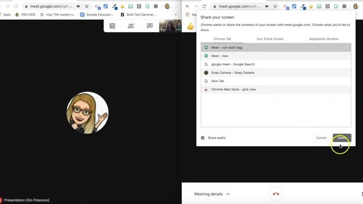Reload the page in left browser window
Viewport: 363px width, 204px height.
coord(16,6)
